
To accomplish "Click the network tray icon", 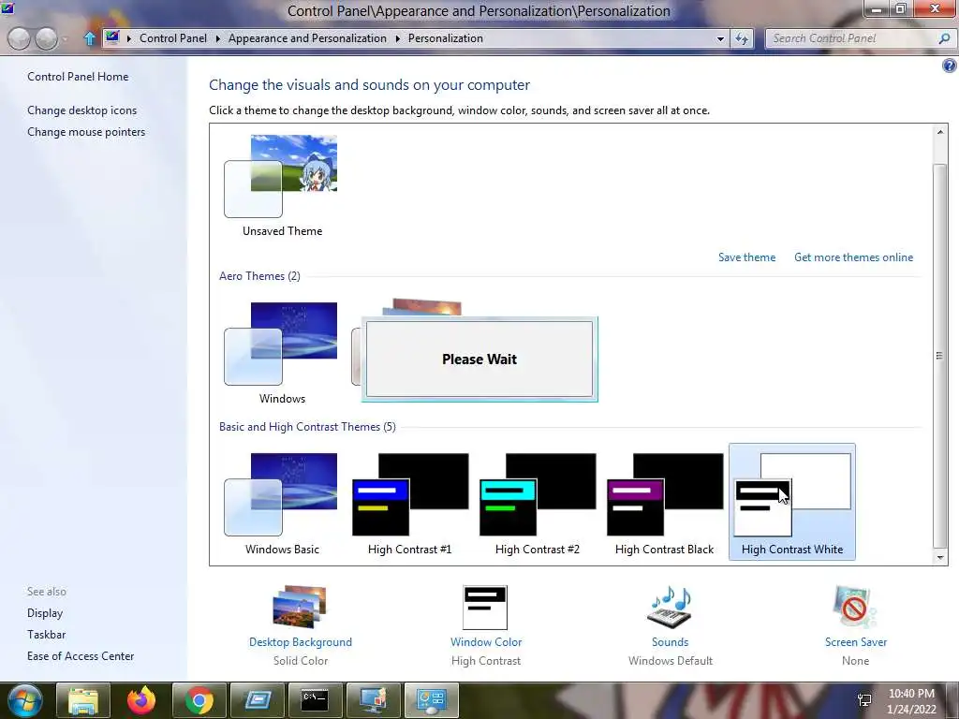I will (864, 700).
